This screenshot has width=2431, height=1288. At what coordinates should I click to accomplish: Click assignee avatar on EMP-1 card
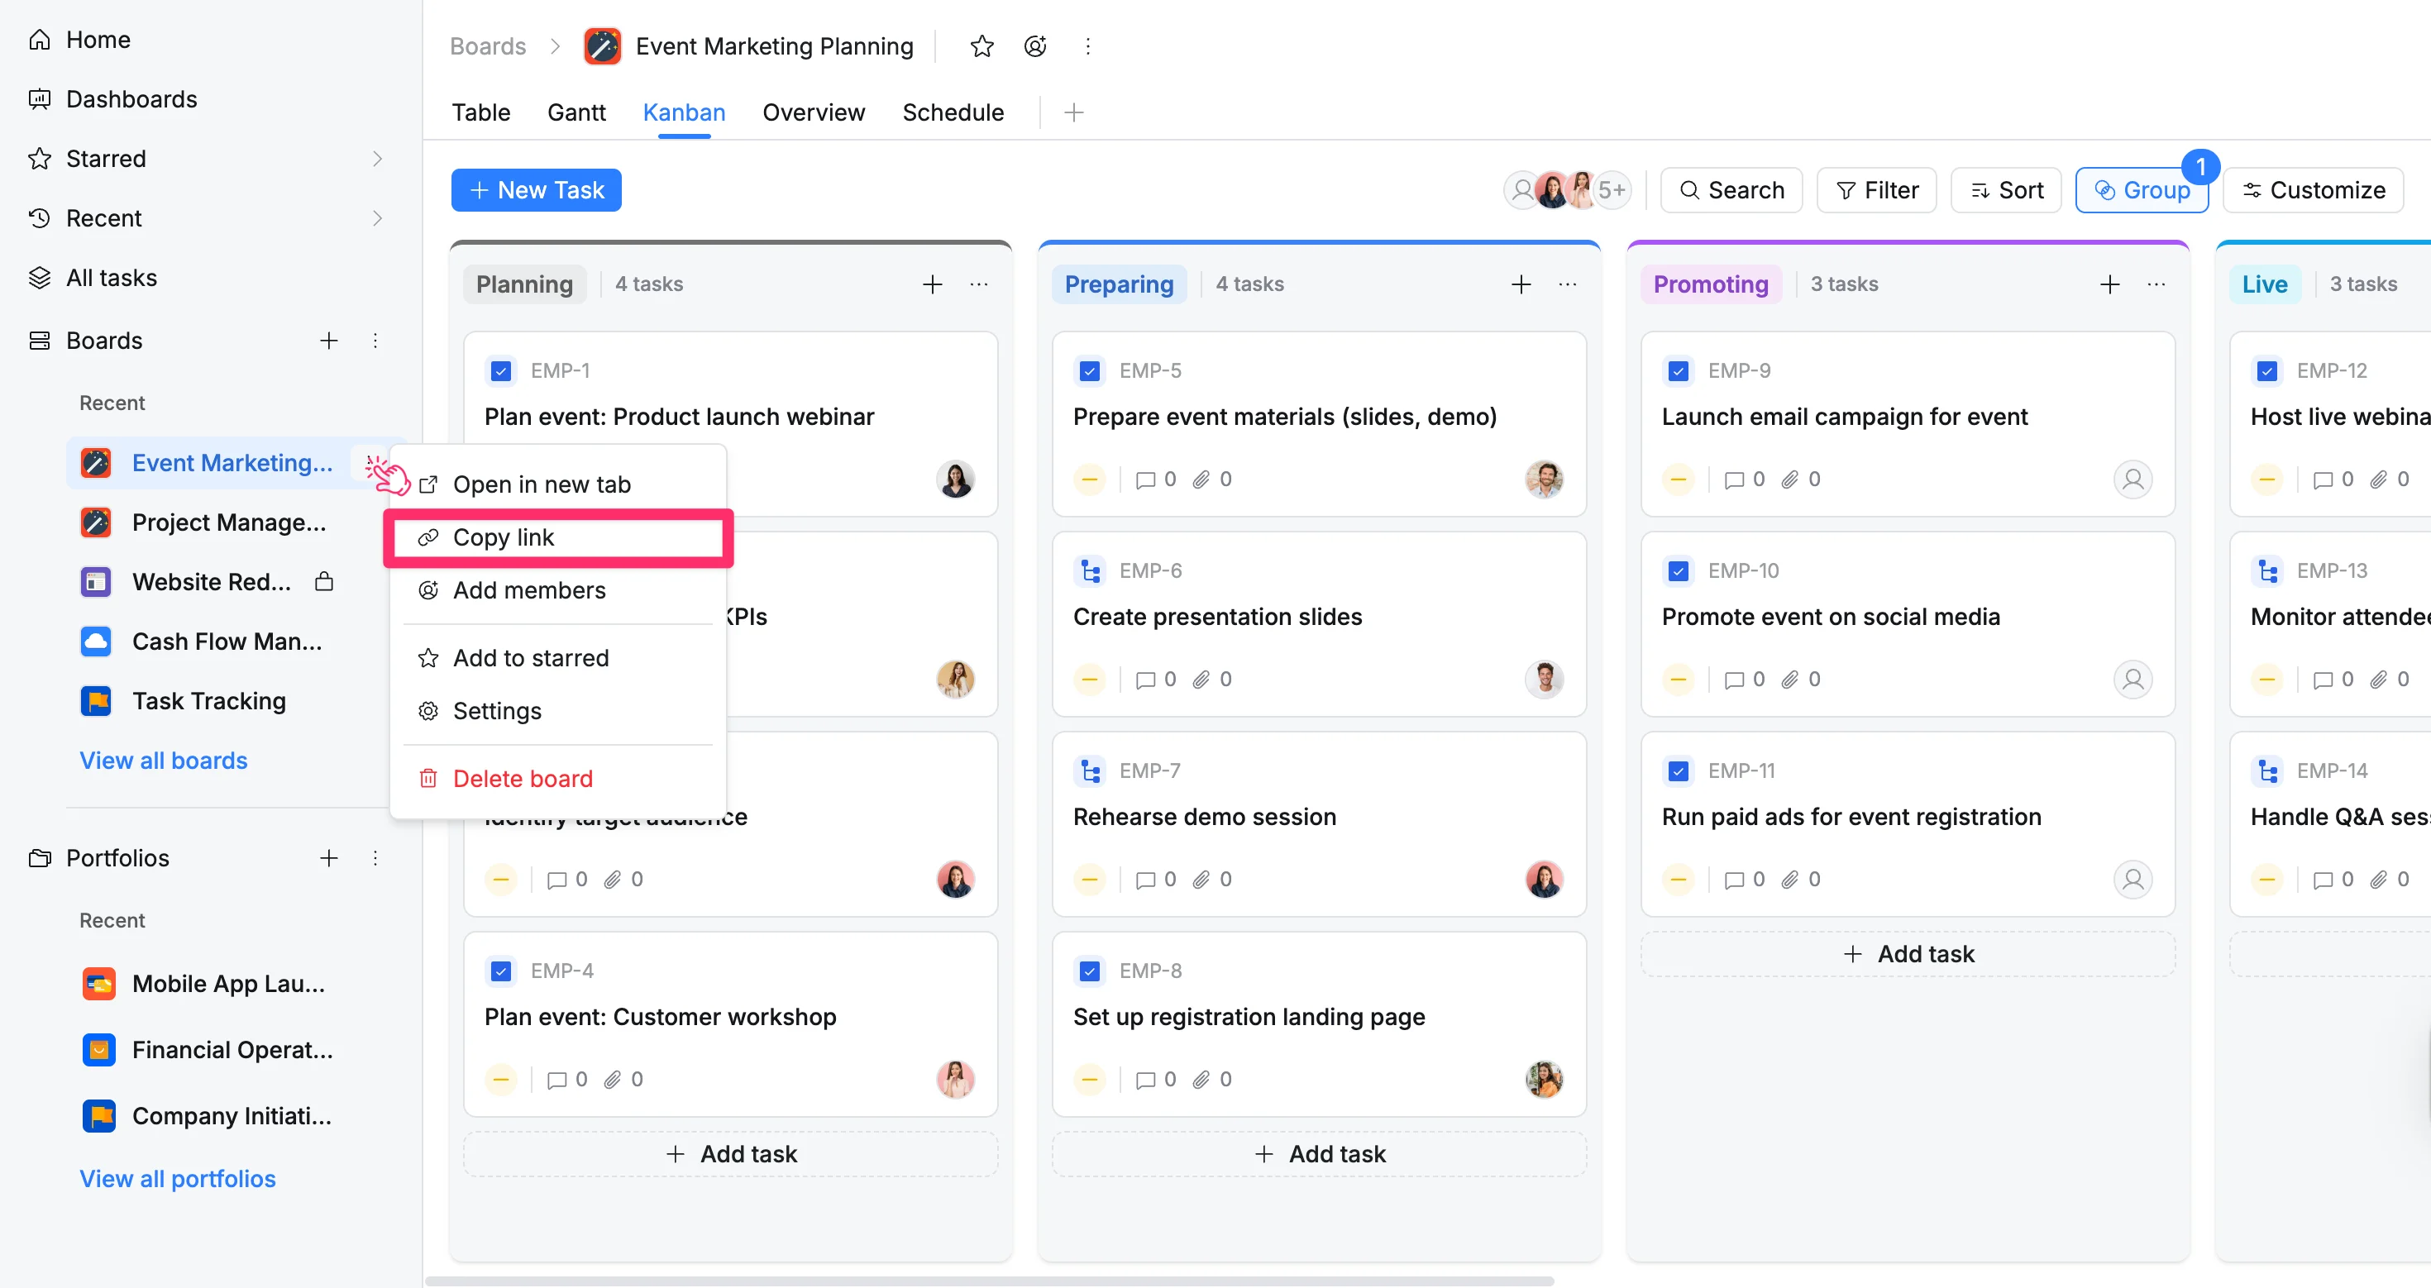point(955,479)
